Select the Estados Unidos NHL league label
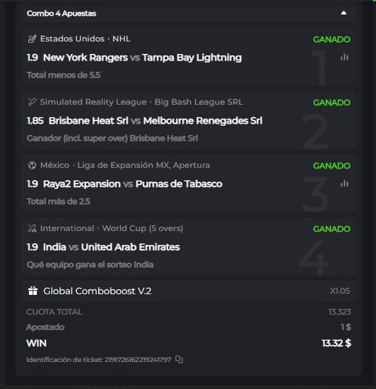 click(85, 39)
